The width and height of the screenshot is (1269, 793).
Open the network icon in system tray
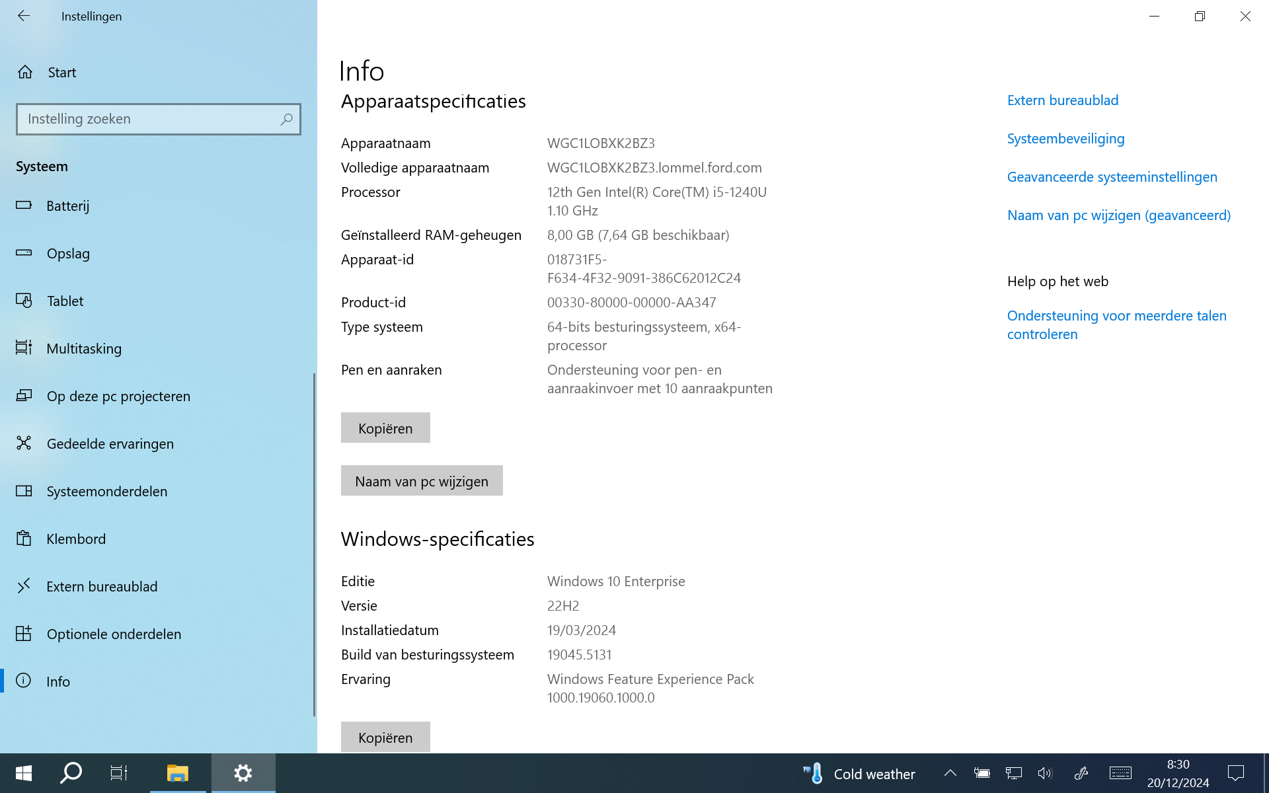pyautogui.click(x=1014, y=773)
